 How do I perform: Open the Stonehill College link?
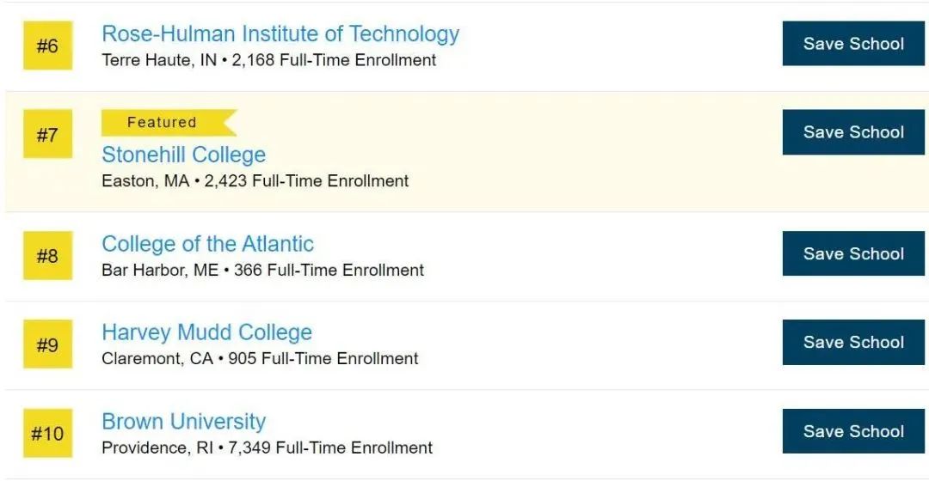click(184, 155)
